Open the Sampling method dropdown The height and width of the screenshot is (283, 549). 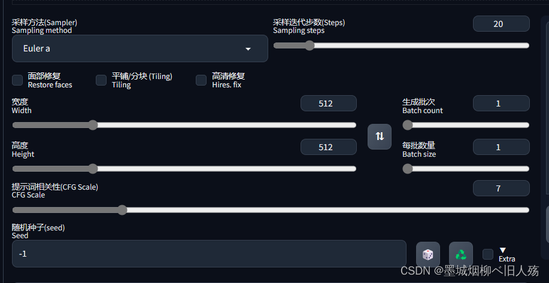click(x=140, y=48)
